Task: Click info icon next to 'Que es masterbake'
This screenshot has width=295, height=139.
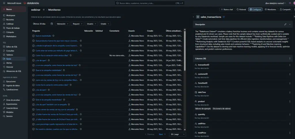Action: pyautogui.click(x=53, y=36)
